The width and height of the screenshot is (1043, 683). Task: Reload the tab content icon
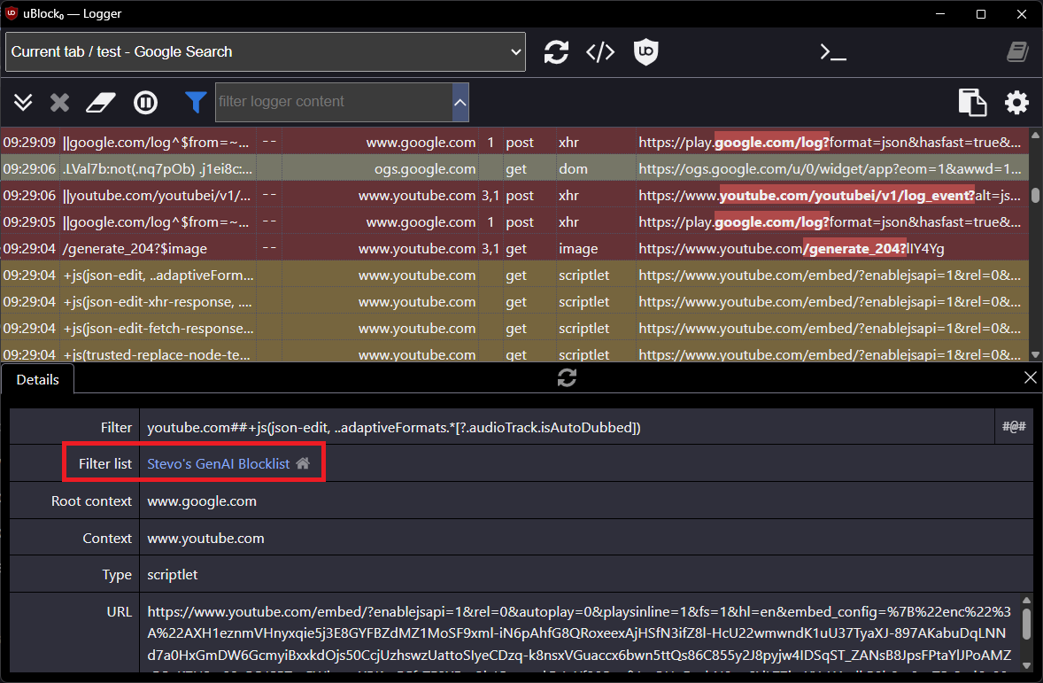click(x=556, y=52)
